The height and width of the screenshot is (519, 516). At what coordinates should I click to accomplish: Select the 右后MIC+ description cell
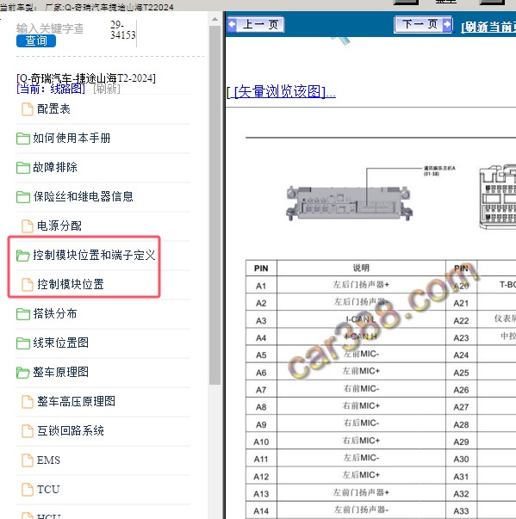coord(361,441)
